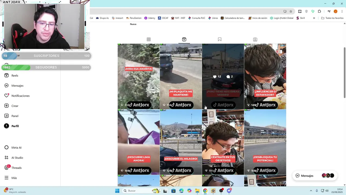
Task: Open the Chrome profile avatar
Action: click(335, 11)
